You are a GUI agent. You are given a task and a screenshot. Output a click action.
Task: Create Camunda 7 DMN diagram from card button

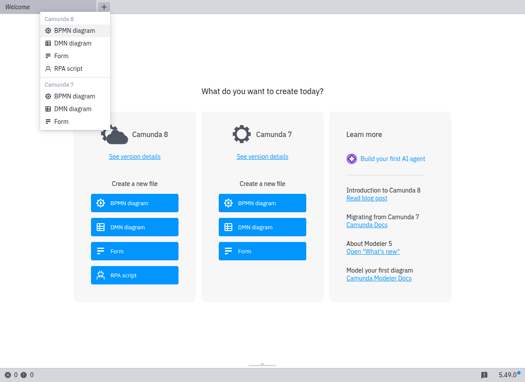(262, 227)
